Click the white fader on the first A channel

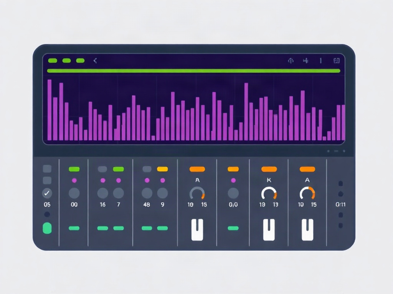[197, 230]
